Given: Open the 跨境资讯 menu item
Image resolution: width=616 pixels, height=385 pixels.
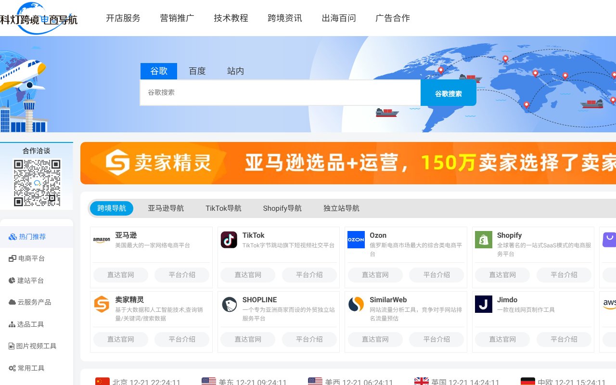Looking at the screenshot, I should 284,18.
